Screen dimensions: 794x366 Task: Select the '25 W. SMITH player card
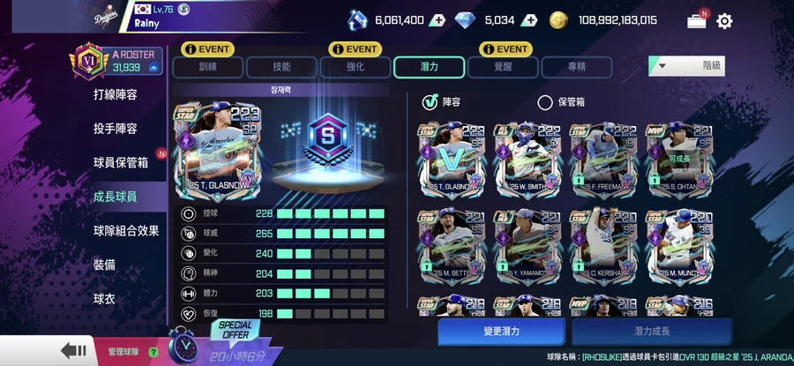pos(528,161)
